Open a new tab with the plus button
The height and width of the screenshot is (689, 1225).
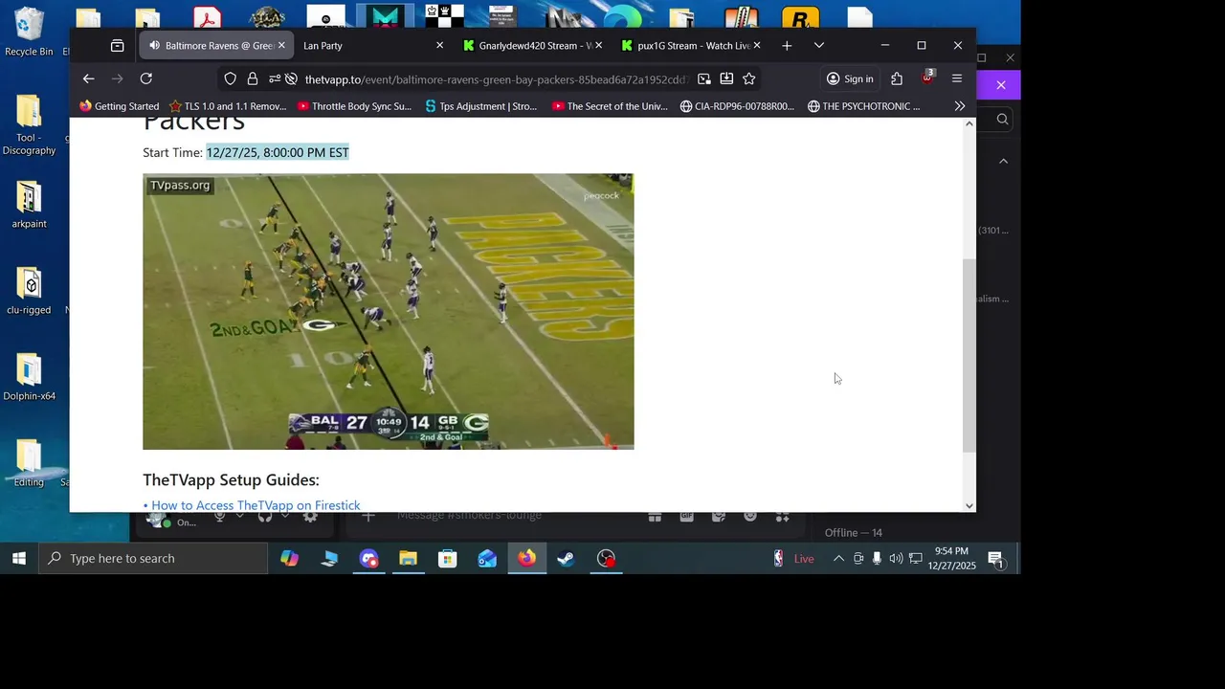coord(787,46)
